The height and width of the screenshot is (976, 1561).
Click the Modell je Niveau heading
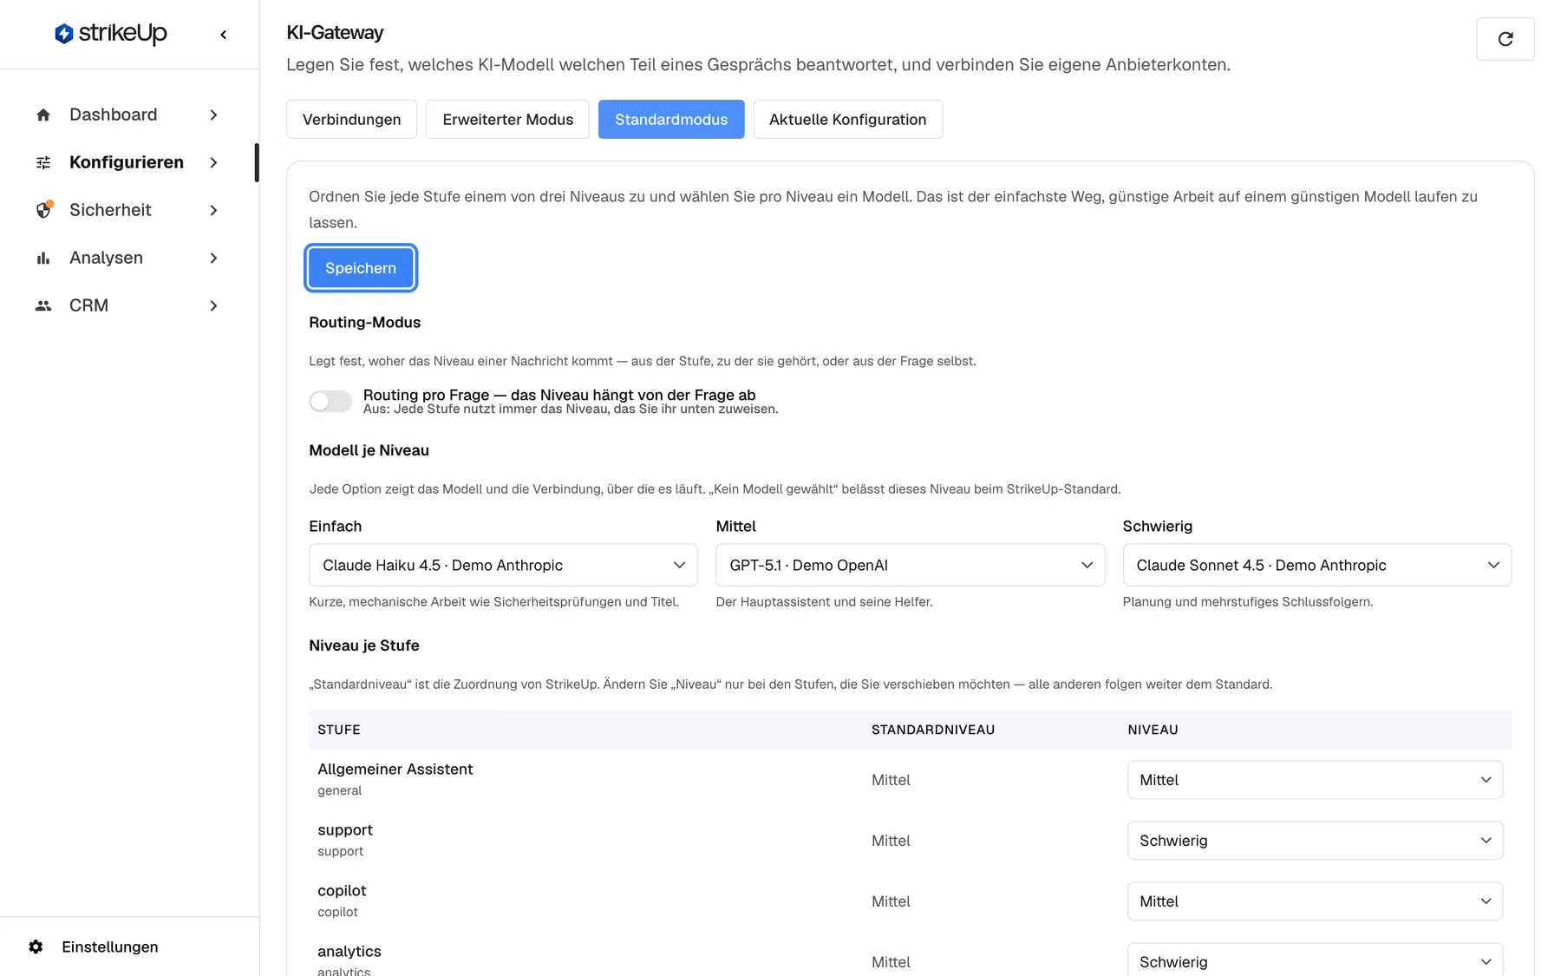pos(369,450)
